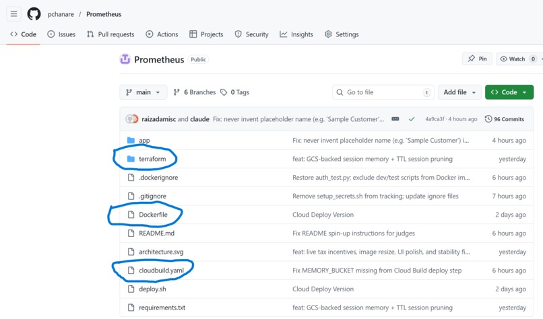Open the Security tab

251,34
